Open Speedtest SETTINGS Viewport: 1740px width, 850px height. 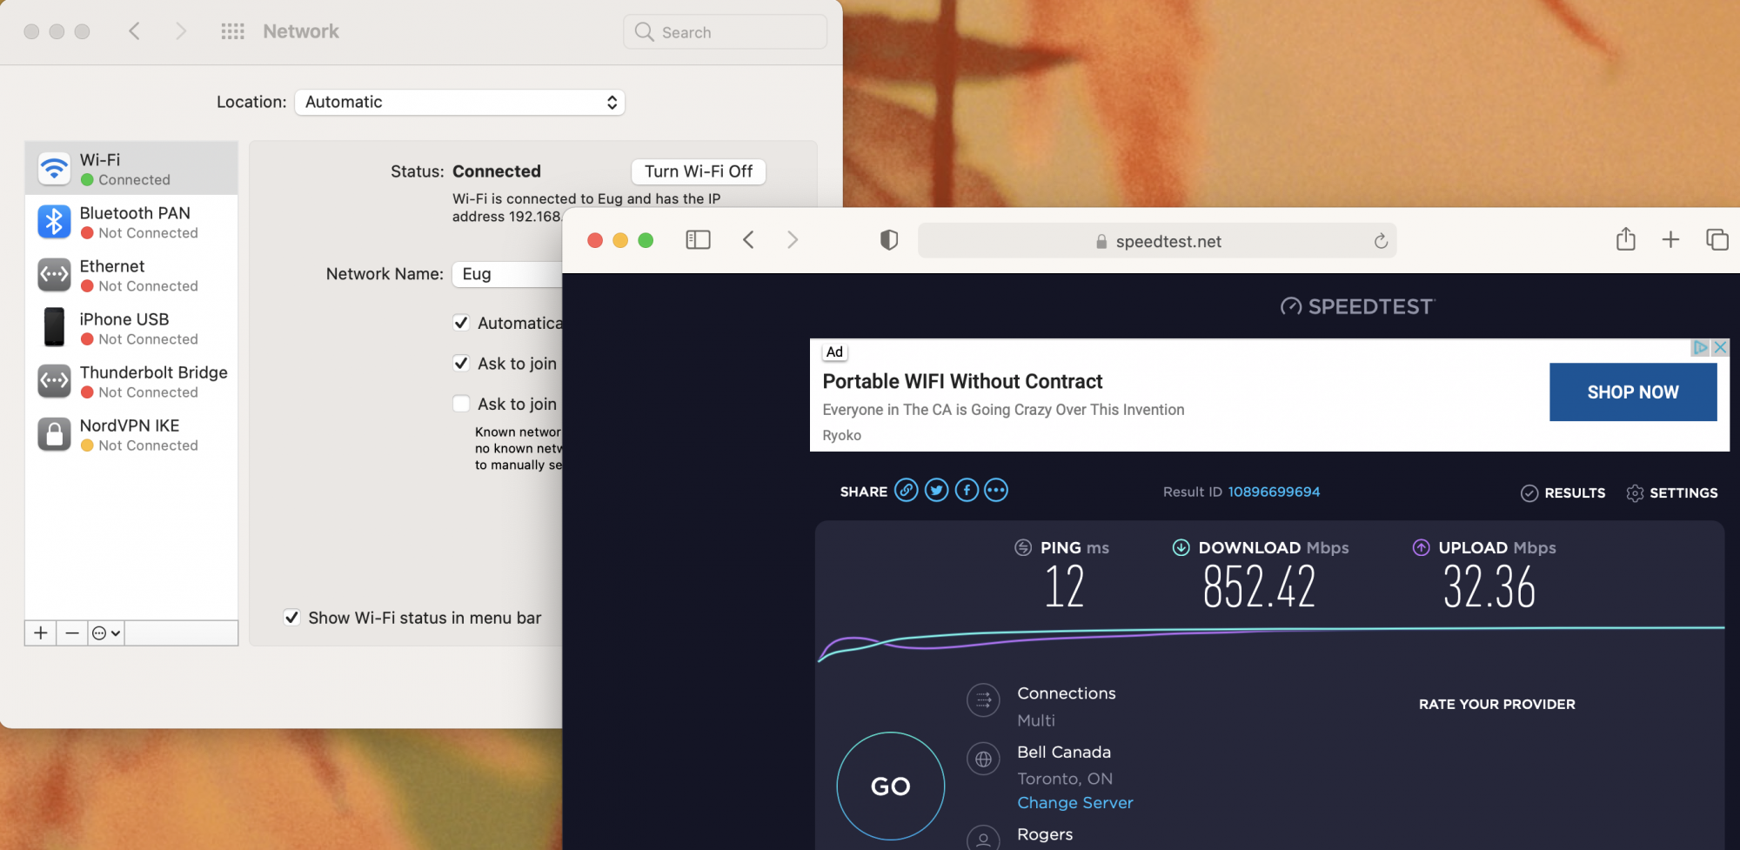pyautogui.click(x=1671, y=493)
